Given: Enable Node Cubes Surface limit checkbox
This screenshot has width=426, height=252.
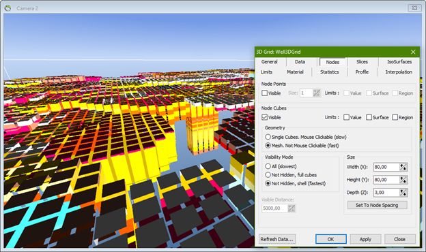Looking at the screenshot, I should pos(369,117).
